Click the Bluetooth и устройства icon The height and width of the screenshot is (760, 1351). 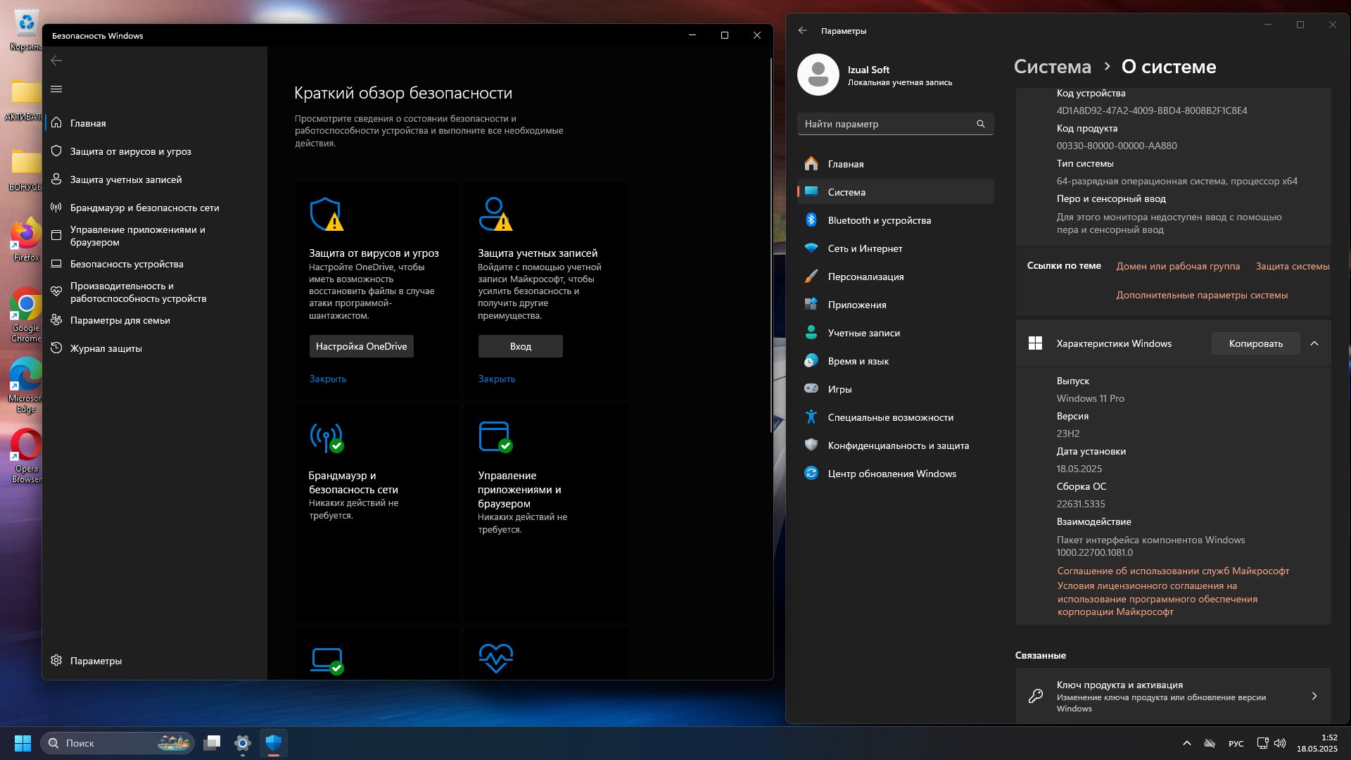[x=811, y=220]
